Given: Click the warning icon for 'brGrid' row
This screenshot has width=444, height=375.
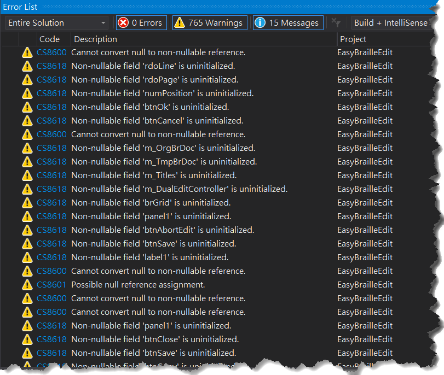Looking at the screenshot, I should pyautogui.click(x=27, y=203).
